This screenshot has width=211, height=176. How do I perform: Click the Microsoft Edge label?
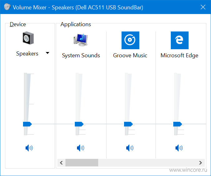(x=180, y=55)
